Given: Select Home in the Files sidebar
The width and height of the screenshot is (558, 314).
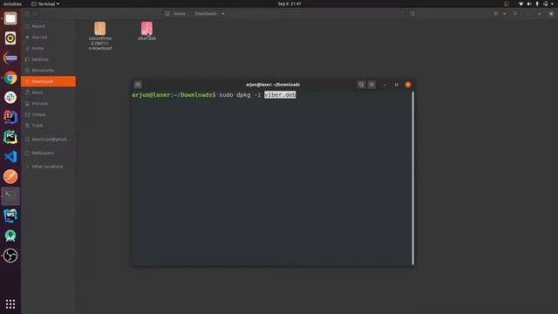Looking at the screenshot, I should point(49,48).
